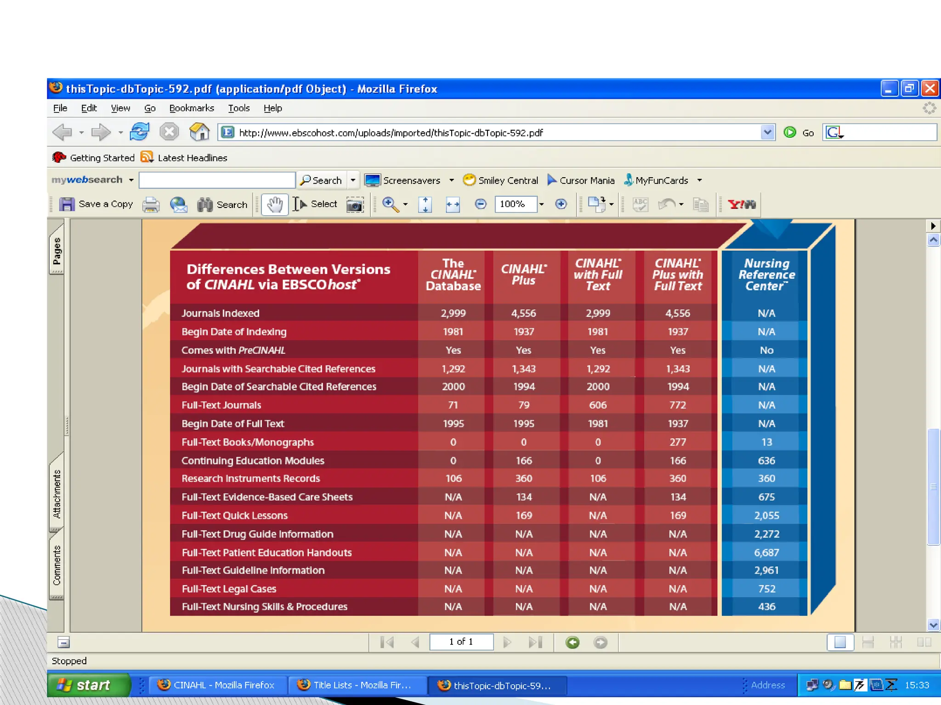Toggle Single Page layout view

840,642
